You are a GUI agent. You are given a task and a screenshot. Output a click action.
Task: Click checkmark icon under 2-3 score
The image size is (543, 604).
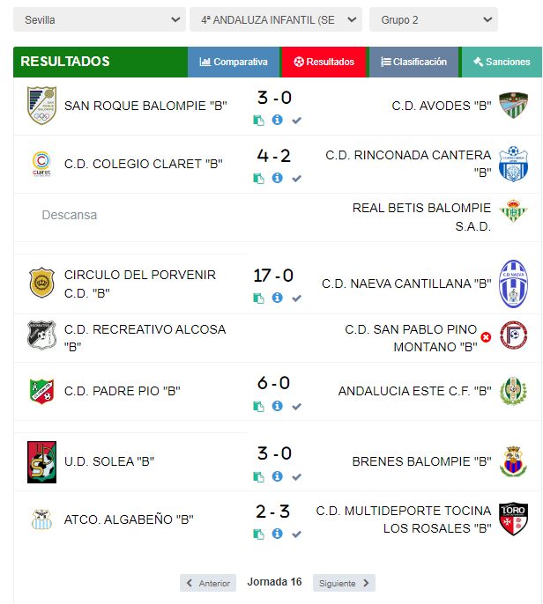(296, 534)
